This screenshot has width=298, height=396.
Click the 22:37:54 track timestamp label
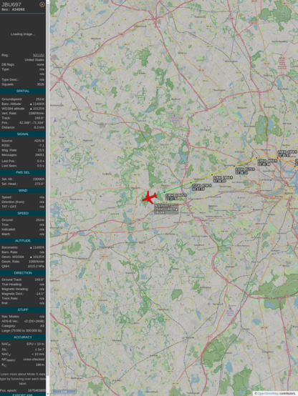[171, 199]
